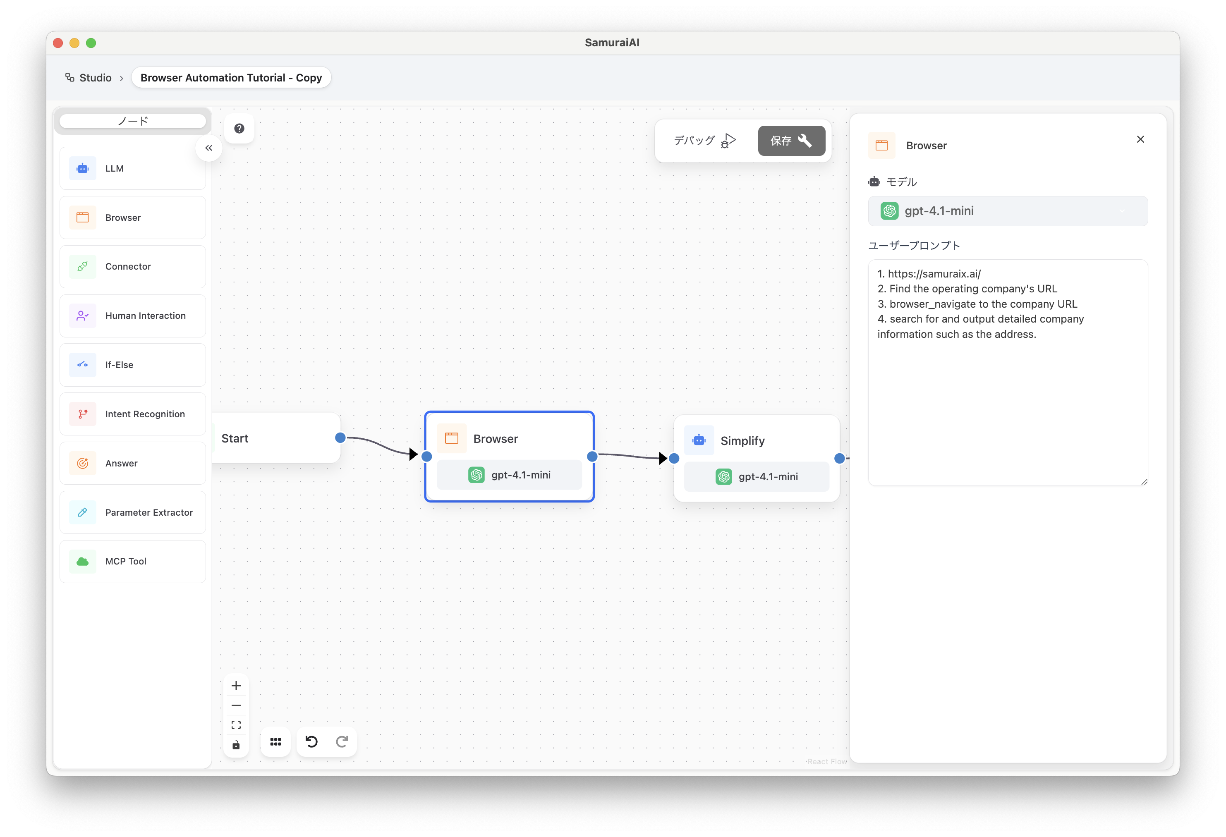The width and height of the screenshot is (1226, 837).
Task: Click the MCP Tool cloud icon
Action: (x=82, y=561)
